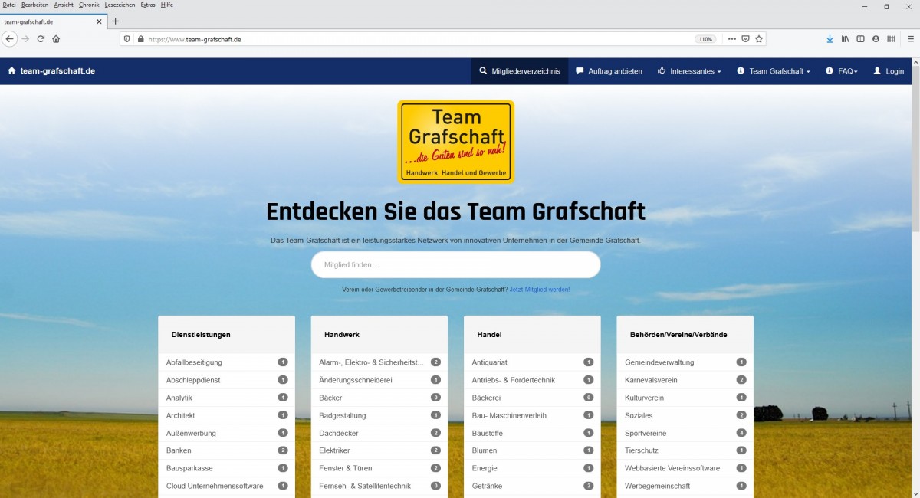Go to the browser home page icon

click(56, 39)
